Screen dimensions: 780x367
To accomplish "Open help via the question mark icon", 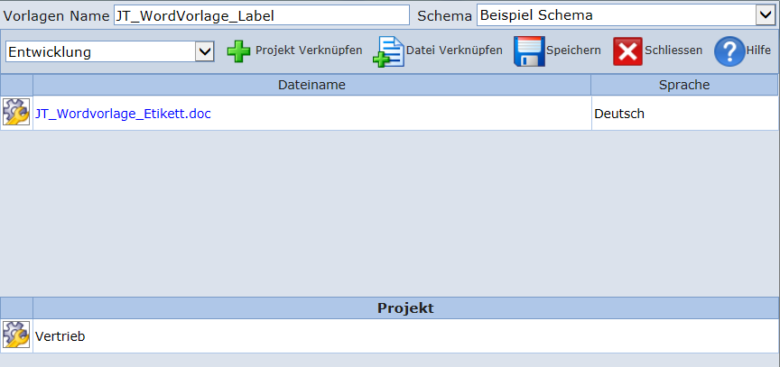I will pyautogui.click(x=729, y=51).
